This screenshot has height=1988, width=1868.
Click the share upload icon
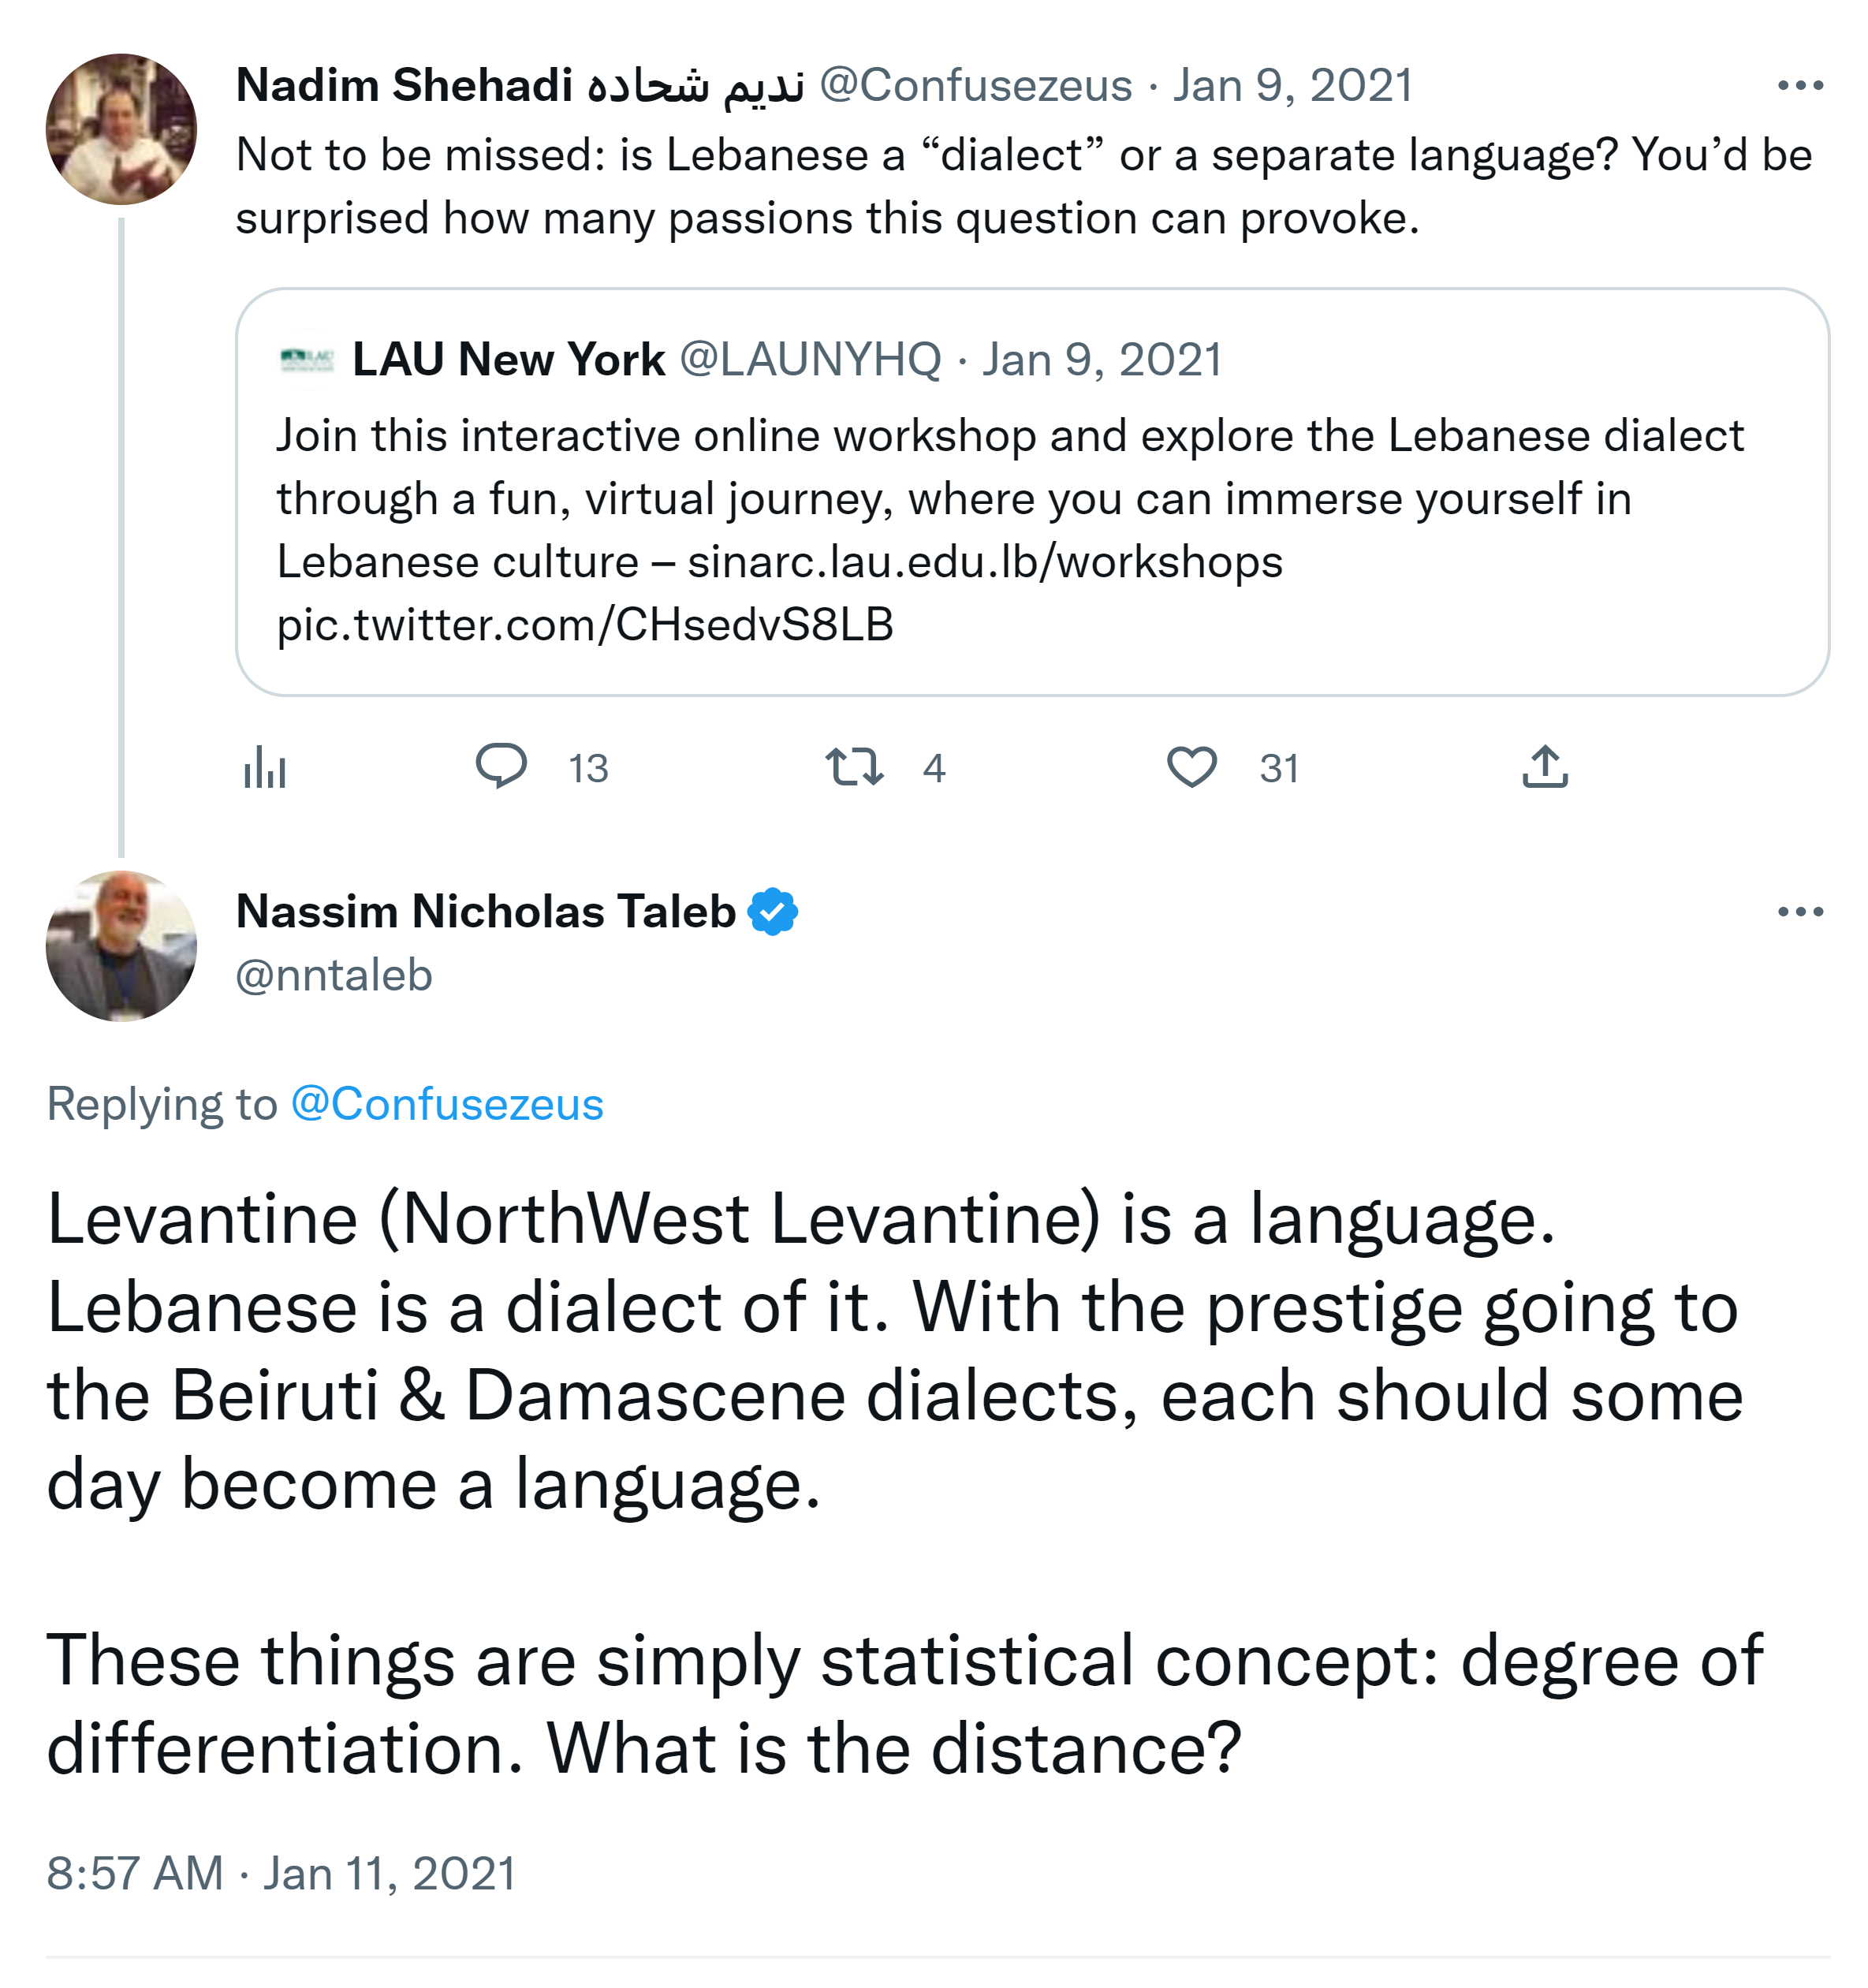pyautogui.click(x=1545, y=767)
